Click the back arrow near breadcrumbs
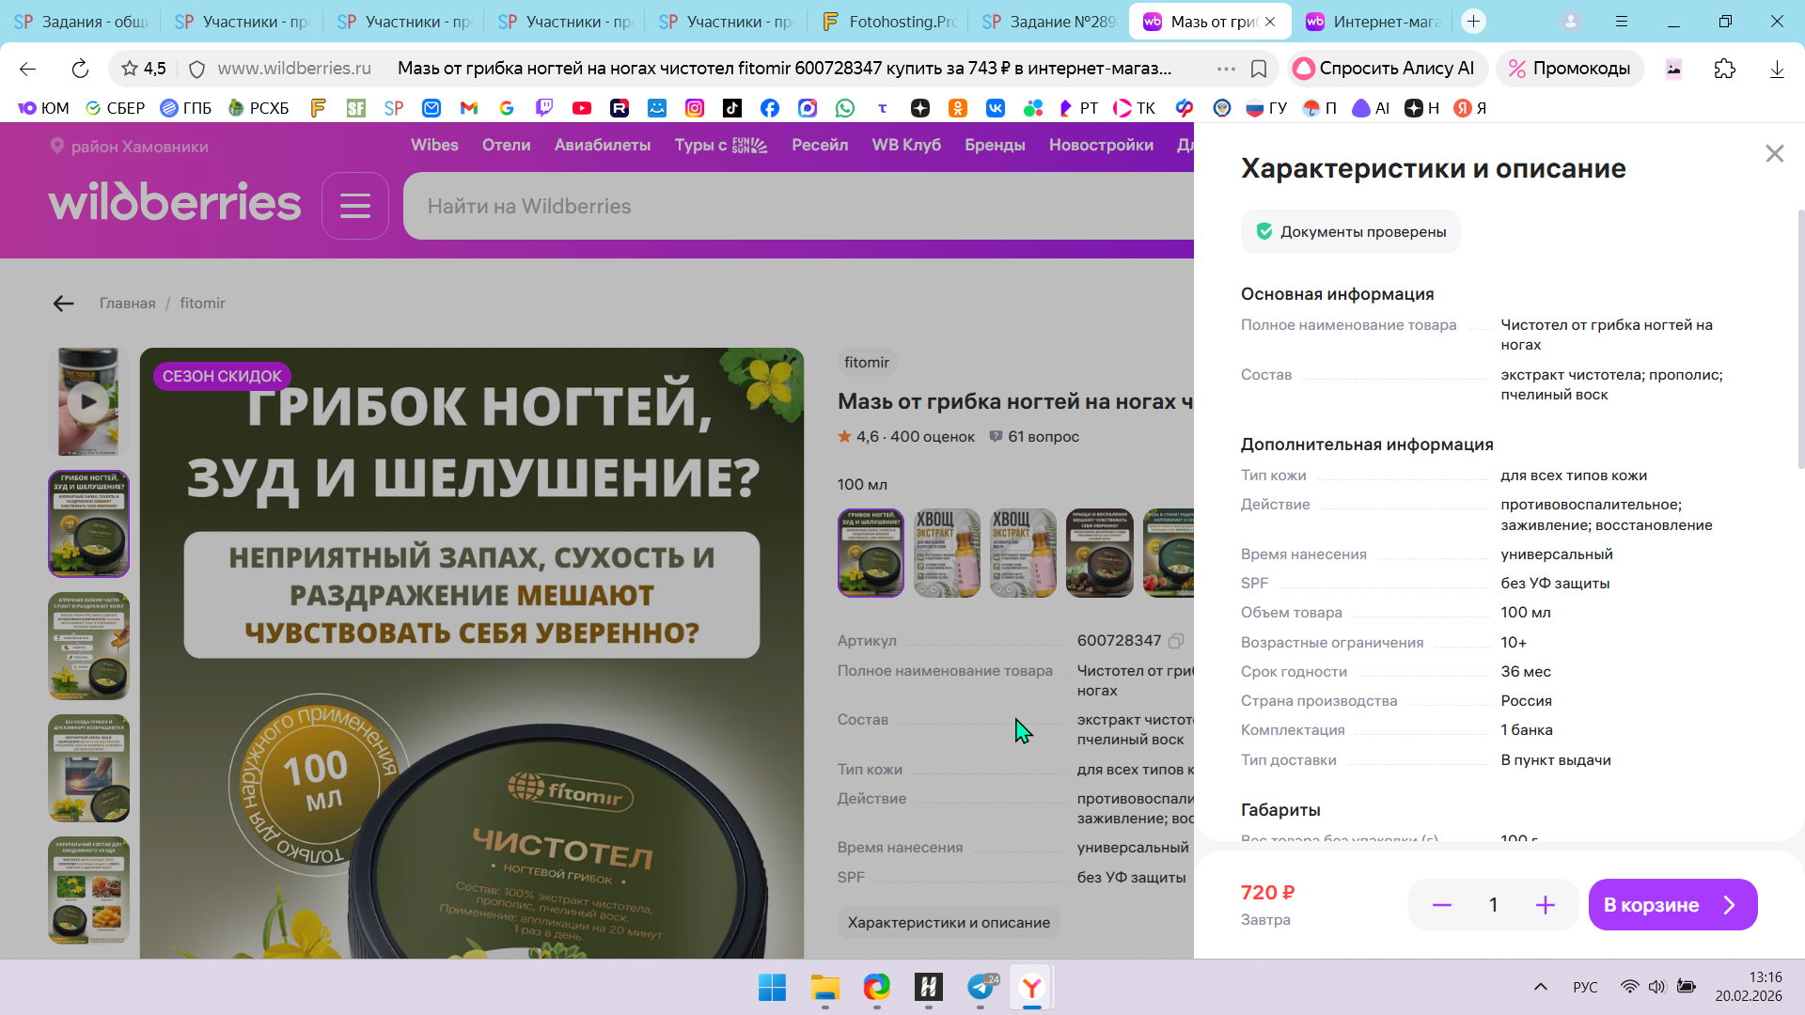Image resolution: width=1805 pixels, height=1015 pixels. pyautogui.click(x=63, y=304)
